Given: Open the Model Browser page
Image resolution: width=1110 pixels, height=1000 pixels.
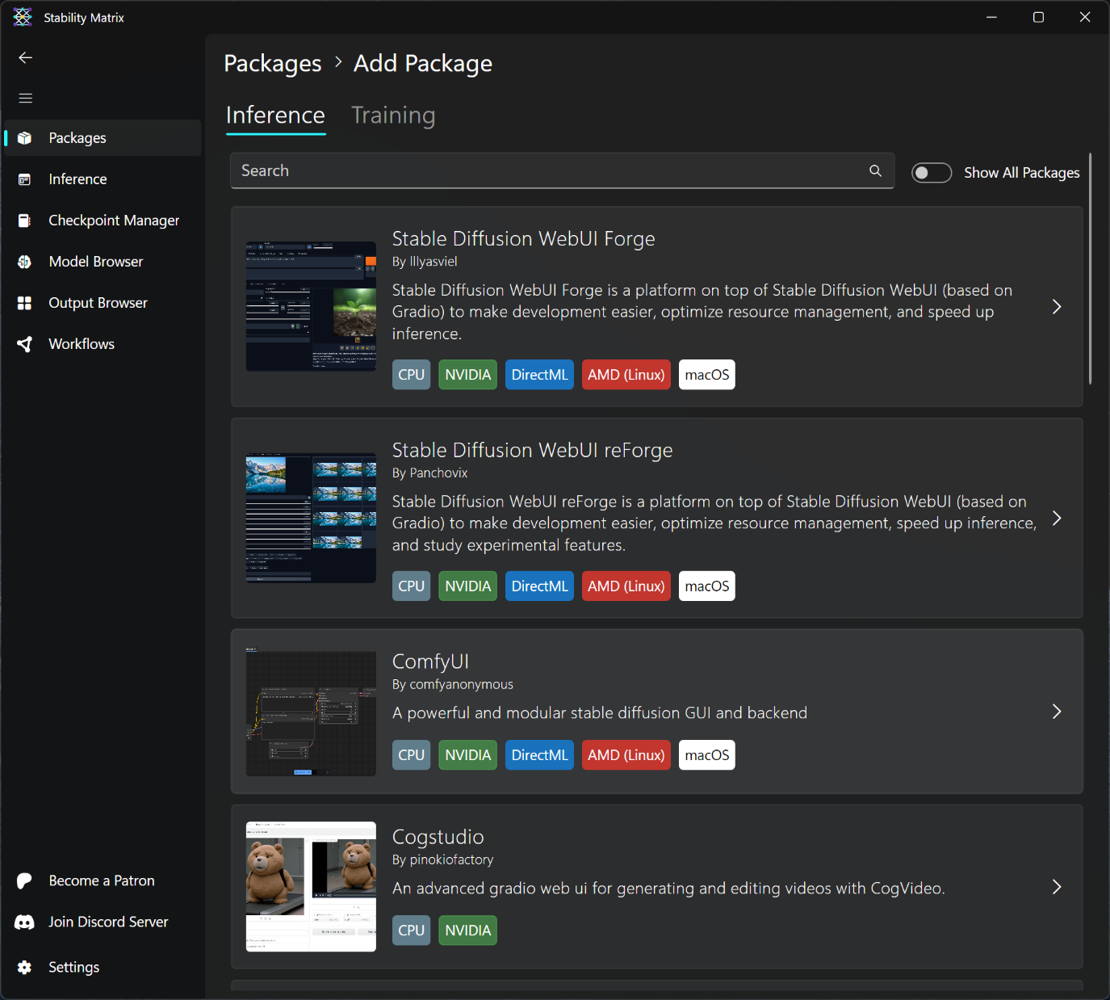Looking at the screenshot, I should (95, 262).
